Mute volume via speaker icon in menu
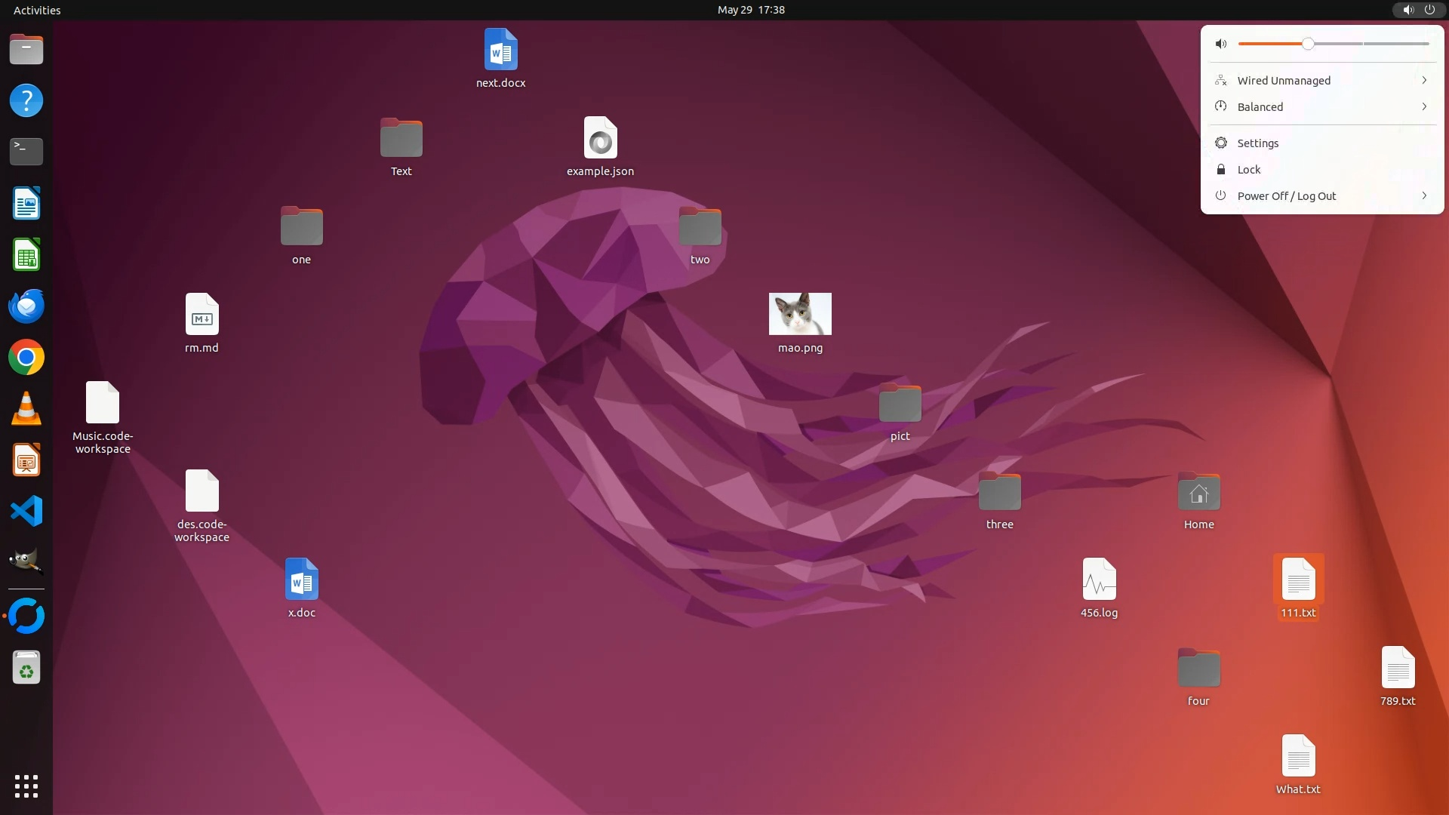 click(1221, 44)
